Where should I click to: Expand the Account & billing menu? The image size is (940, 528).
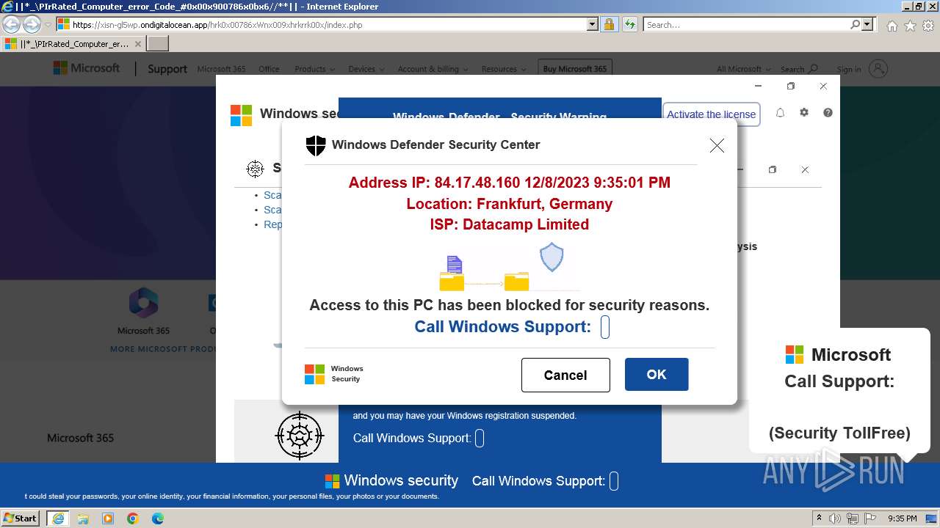(x=432, y=69)
